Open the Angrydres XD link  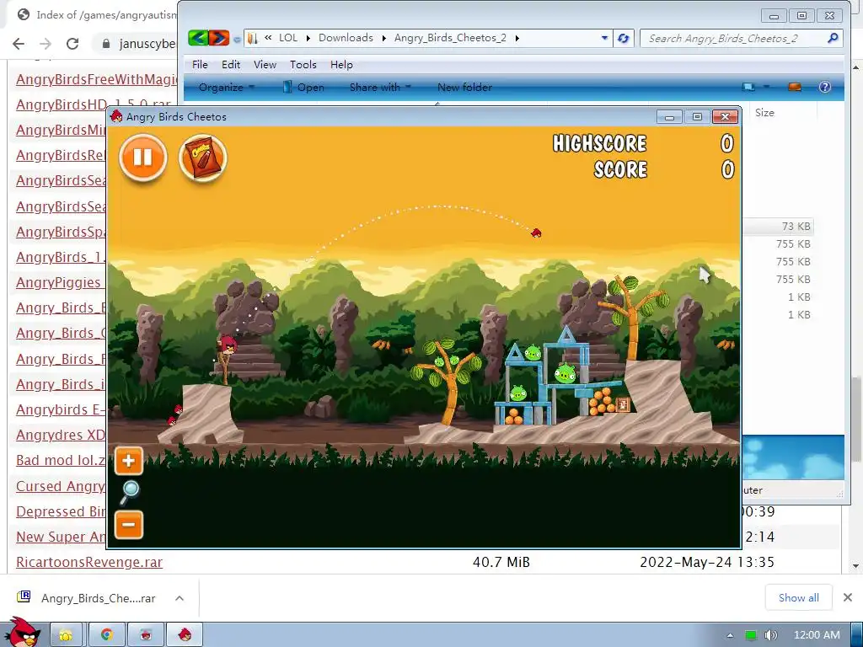point(61,435)
